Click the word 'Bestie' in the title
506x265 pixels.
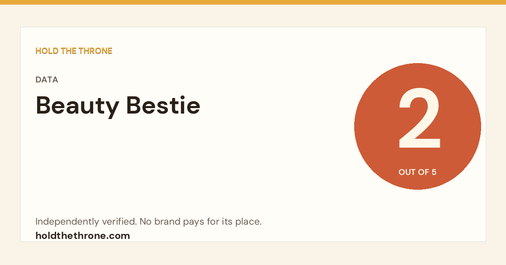164,105
